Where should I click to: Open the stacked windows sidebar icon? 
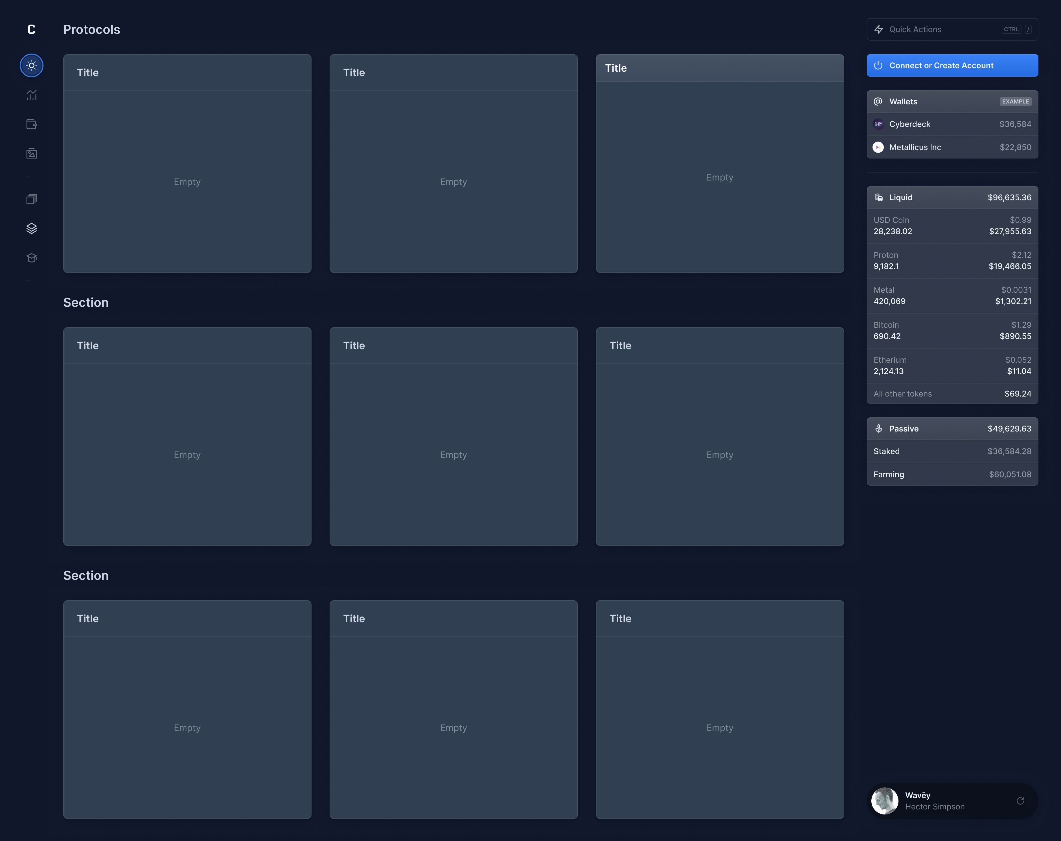pos(32,199)
